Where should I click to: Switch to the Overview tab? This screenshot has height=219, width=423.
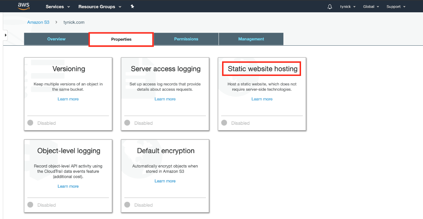[x=56, y=39]
